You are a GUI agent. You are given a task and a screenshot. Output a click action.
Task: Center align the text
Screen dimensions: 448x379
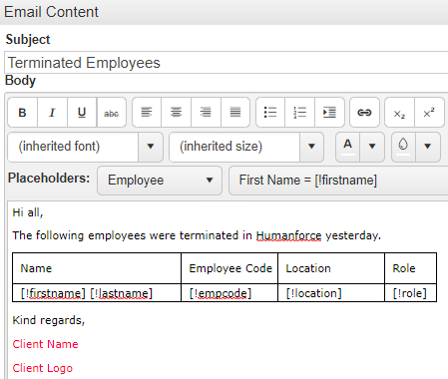click(x=176, y=113)
